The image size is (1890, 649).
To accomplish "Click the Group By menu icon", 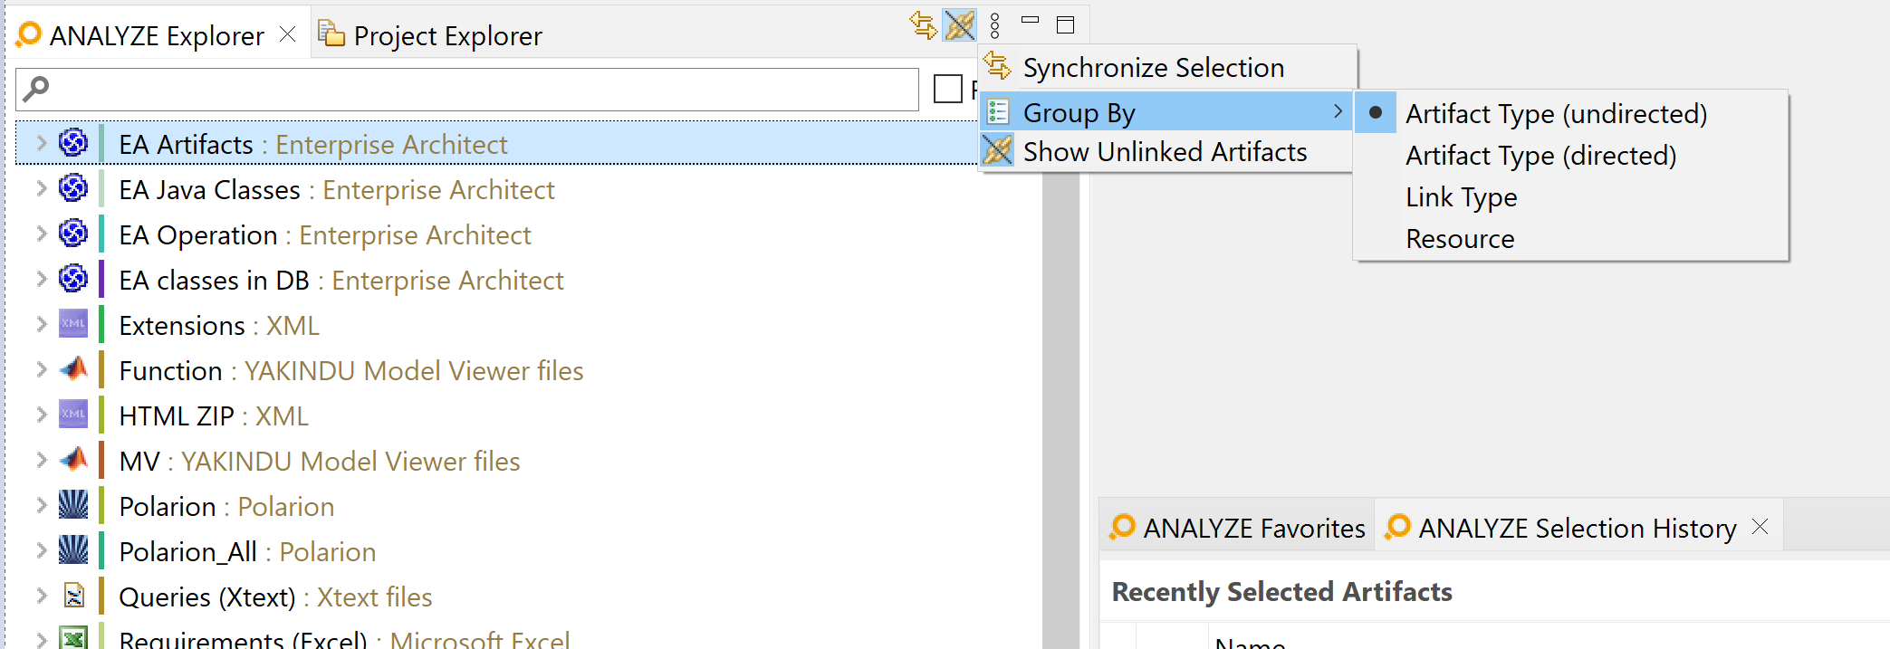I will point(998,111).
